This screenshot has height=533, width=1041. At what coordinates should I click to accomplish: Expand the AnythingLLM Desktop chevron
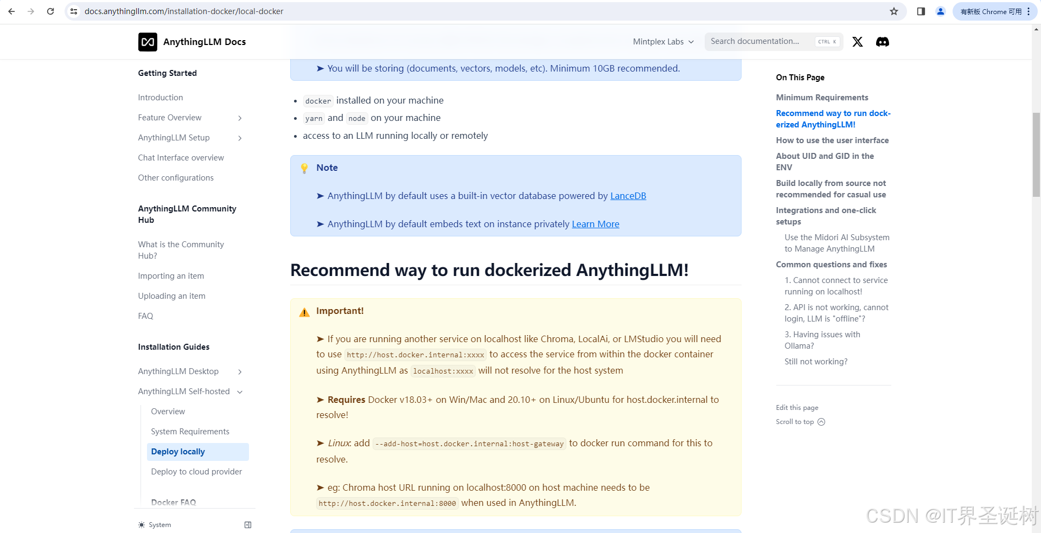pyautogui.click(x=240, y=372)
